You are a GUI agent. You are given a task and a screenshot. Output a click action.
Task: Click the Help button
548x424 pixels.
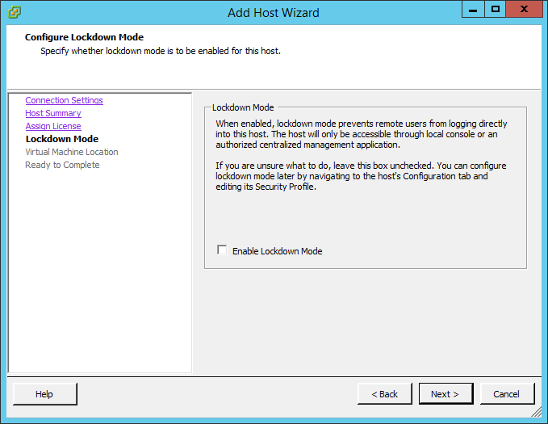[x=45, y=394]
